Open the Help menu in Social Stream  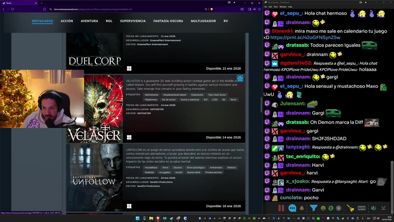point(290,7)
